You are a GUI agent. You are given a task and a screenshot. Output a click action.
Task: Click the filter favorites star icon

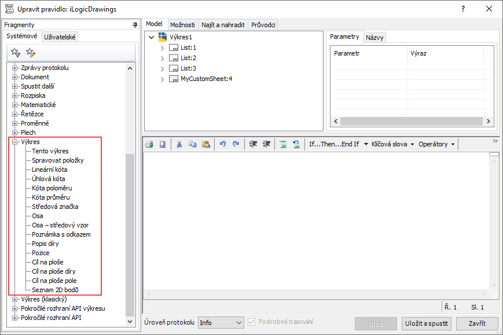(16, 52)
